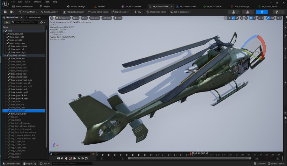Click the Reimport Animation button

73,12
